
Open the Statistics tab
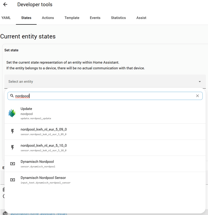click(x=118, y=18)
